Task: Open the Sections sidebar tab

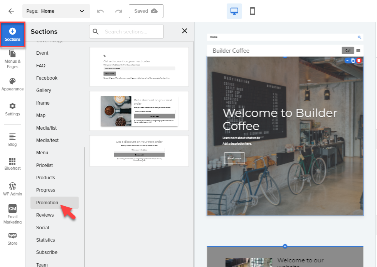Action: coord(12,35)
